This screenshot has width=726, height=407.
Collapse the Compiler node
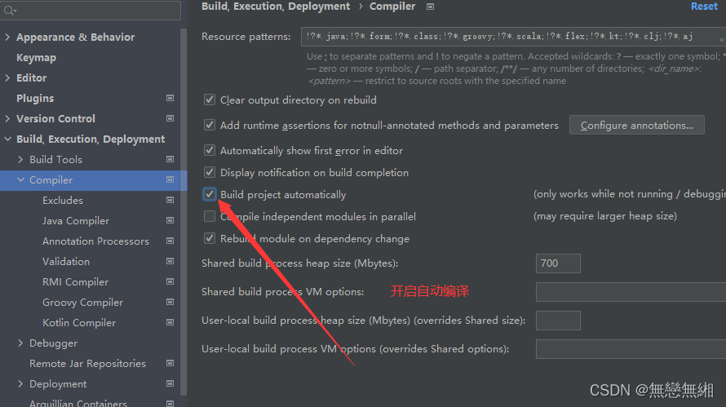[20, 179]
